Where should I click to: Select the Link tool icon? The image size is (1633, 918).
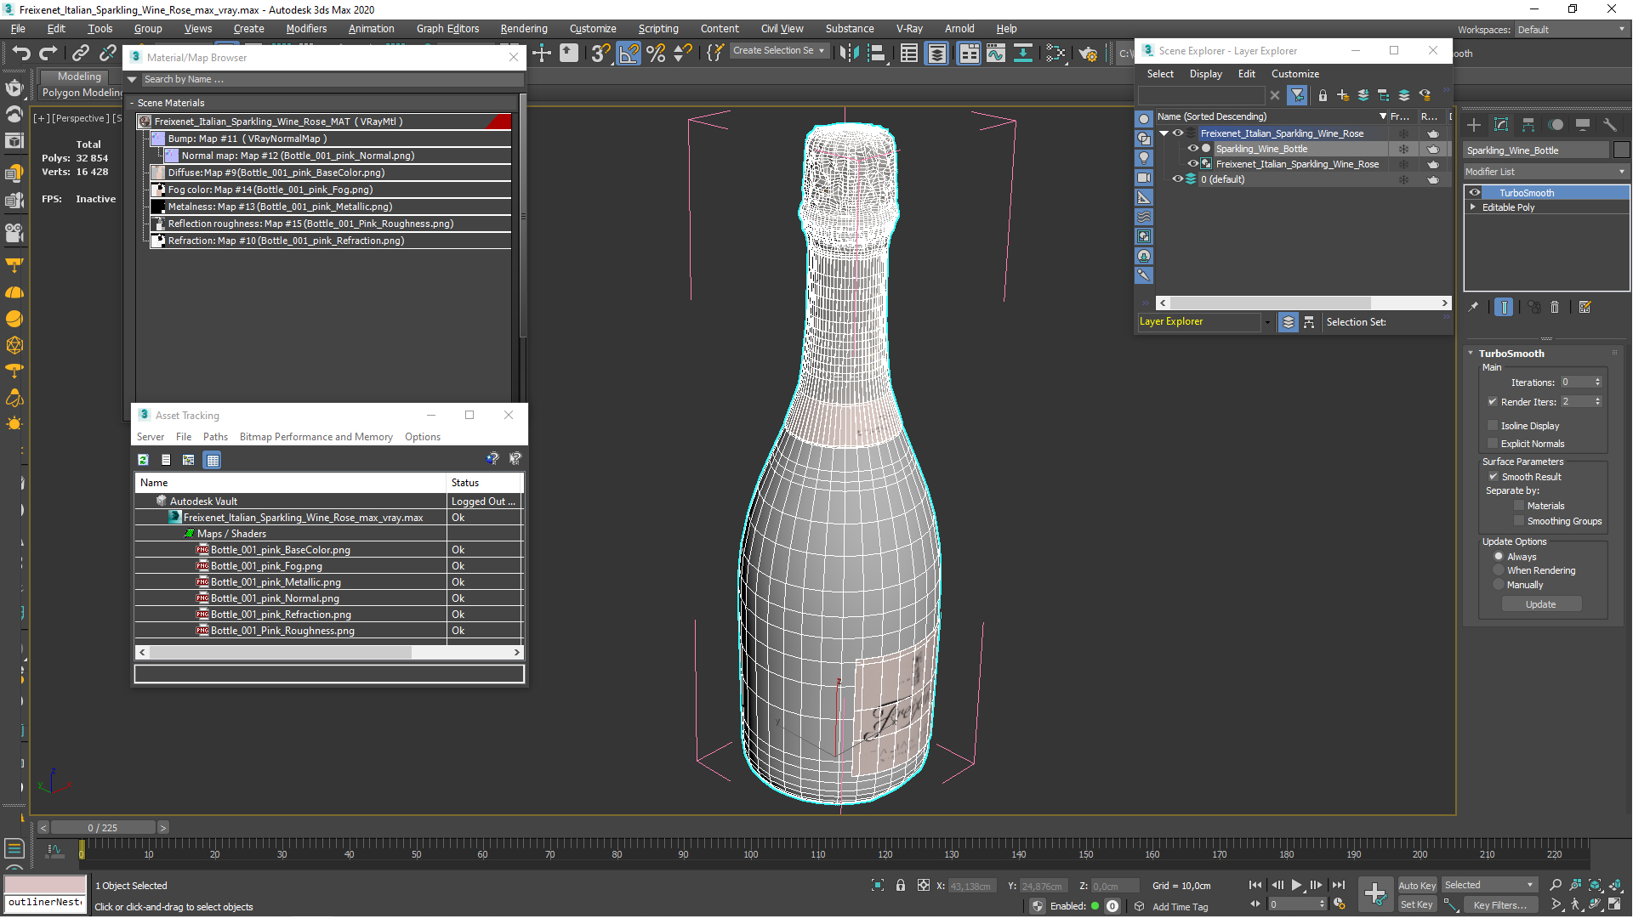80,54
